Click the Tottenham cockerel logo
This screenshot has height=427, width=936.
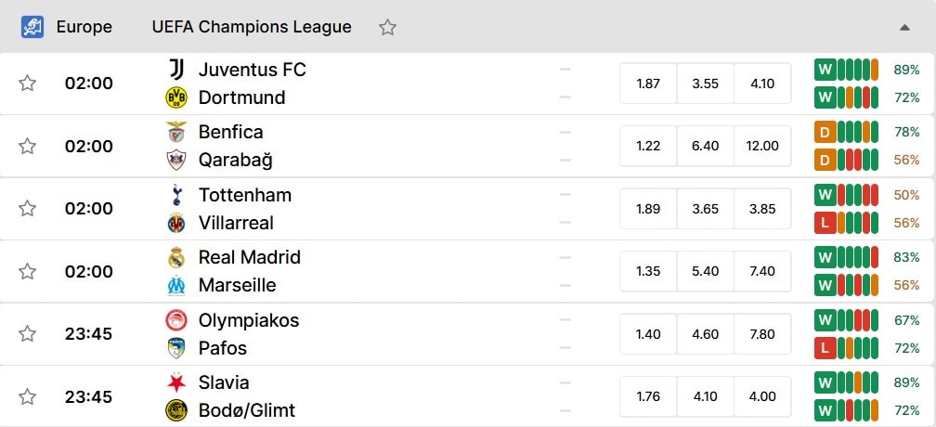[176, 195]
